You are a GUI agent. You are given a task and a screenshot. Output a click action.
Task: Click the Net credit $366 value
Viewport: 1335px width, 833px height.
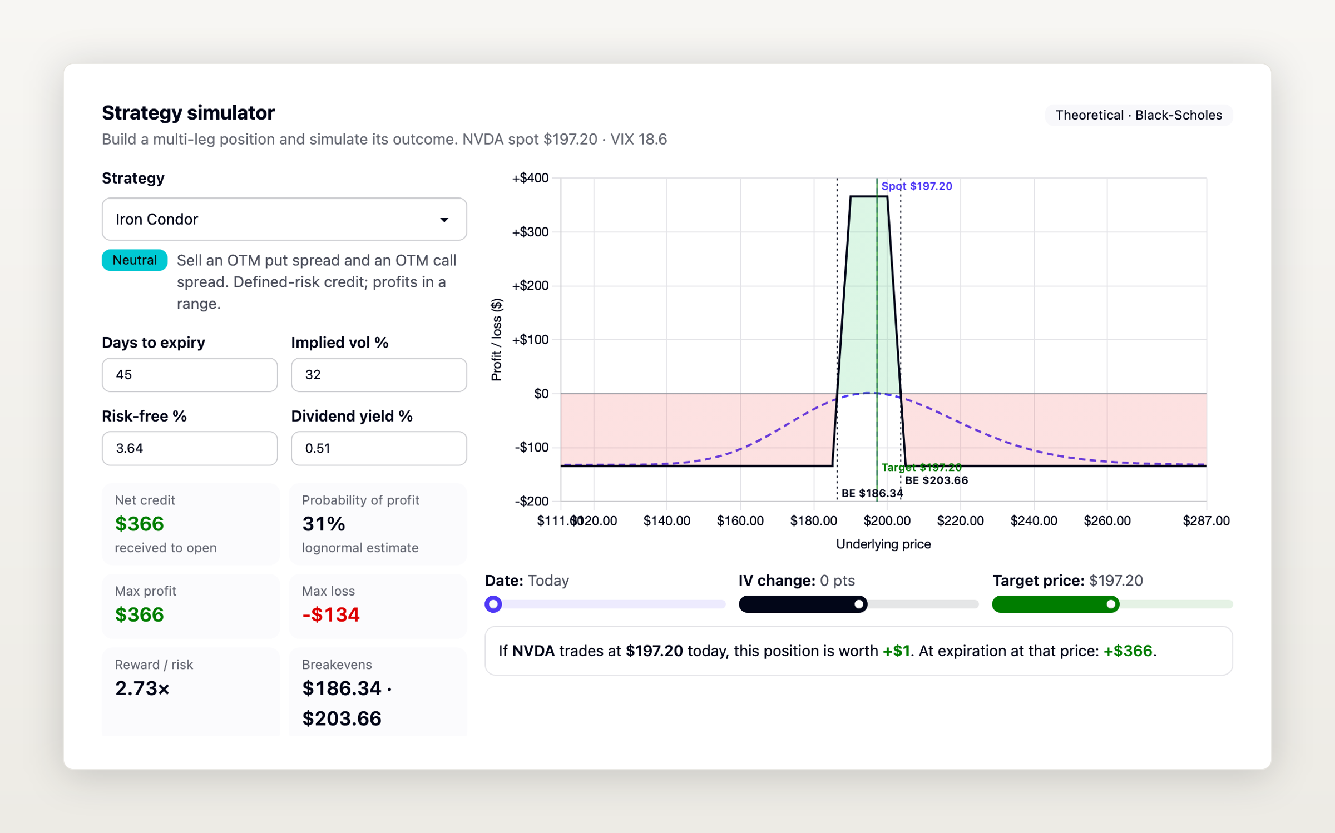[140, 523]
